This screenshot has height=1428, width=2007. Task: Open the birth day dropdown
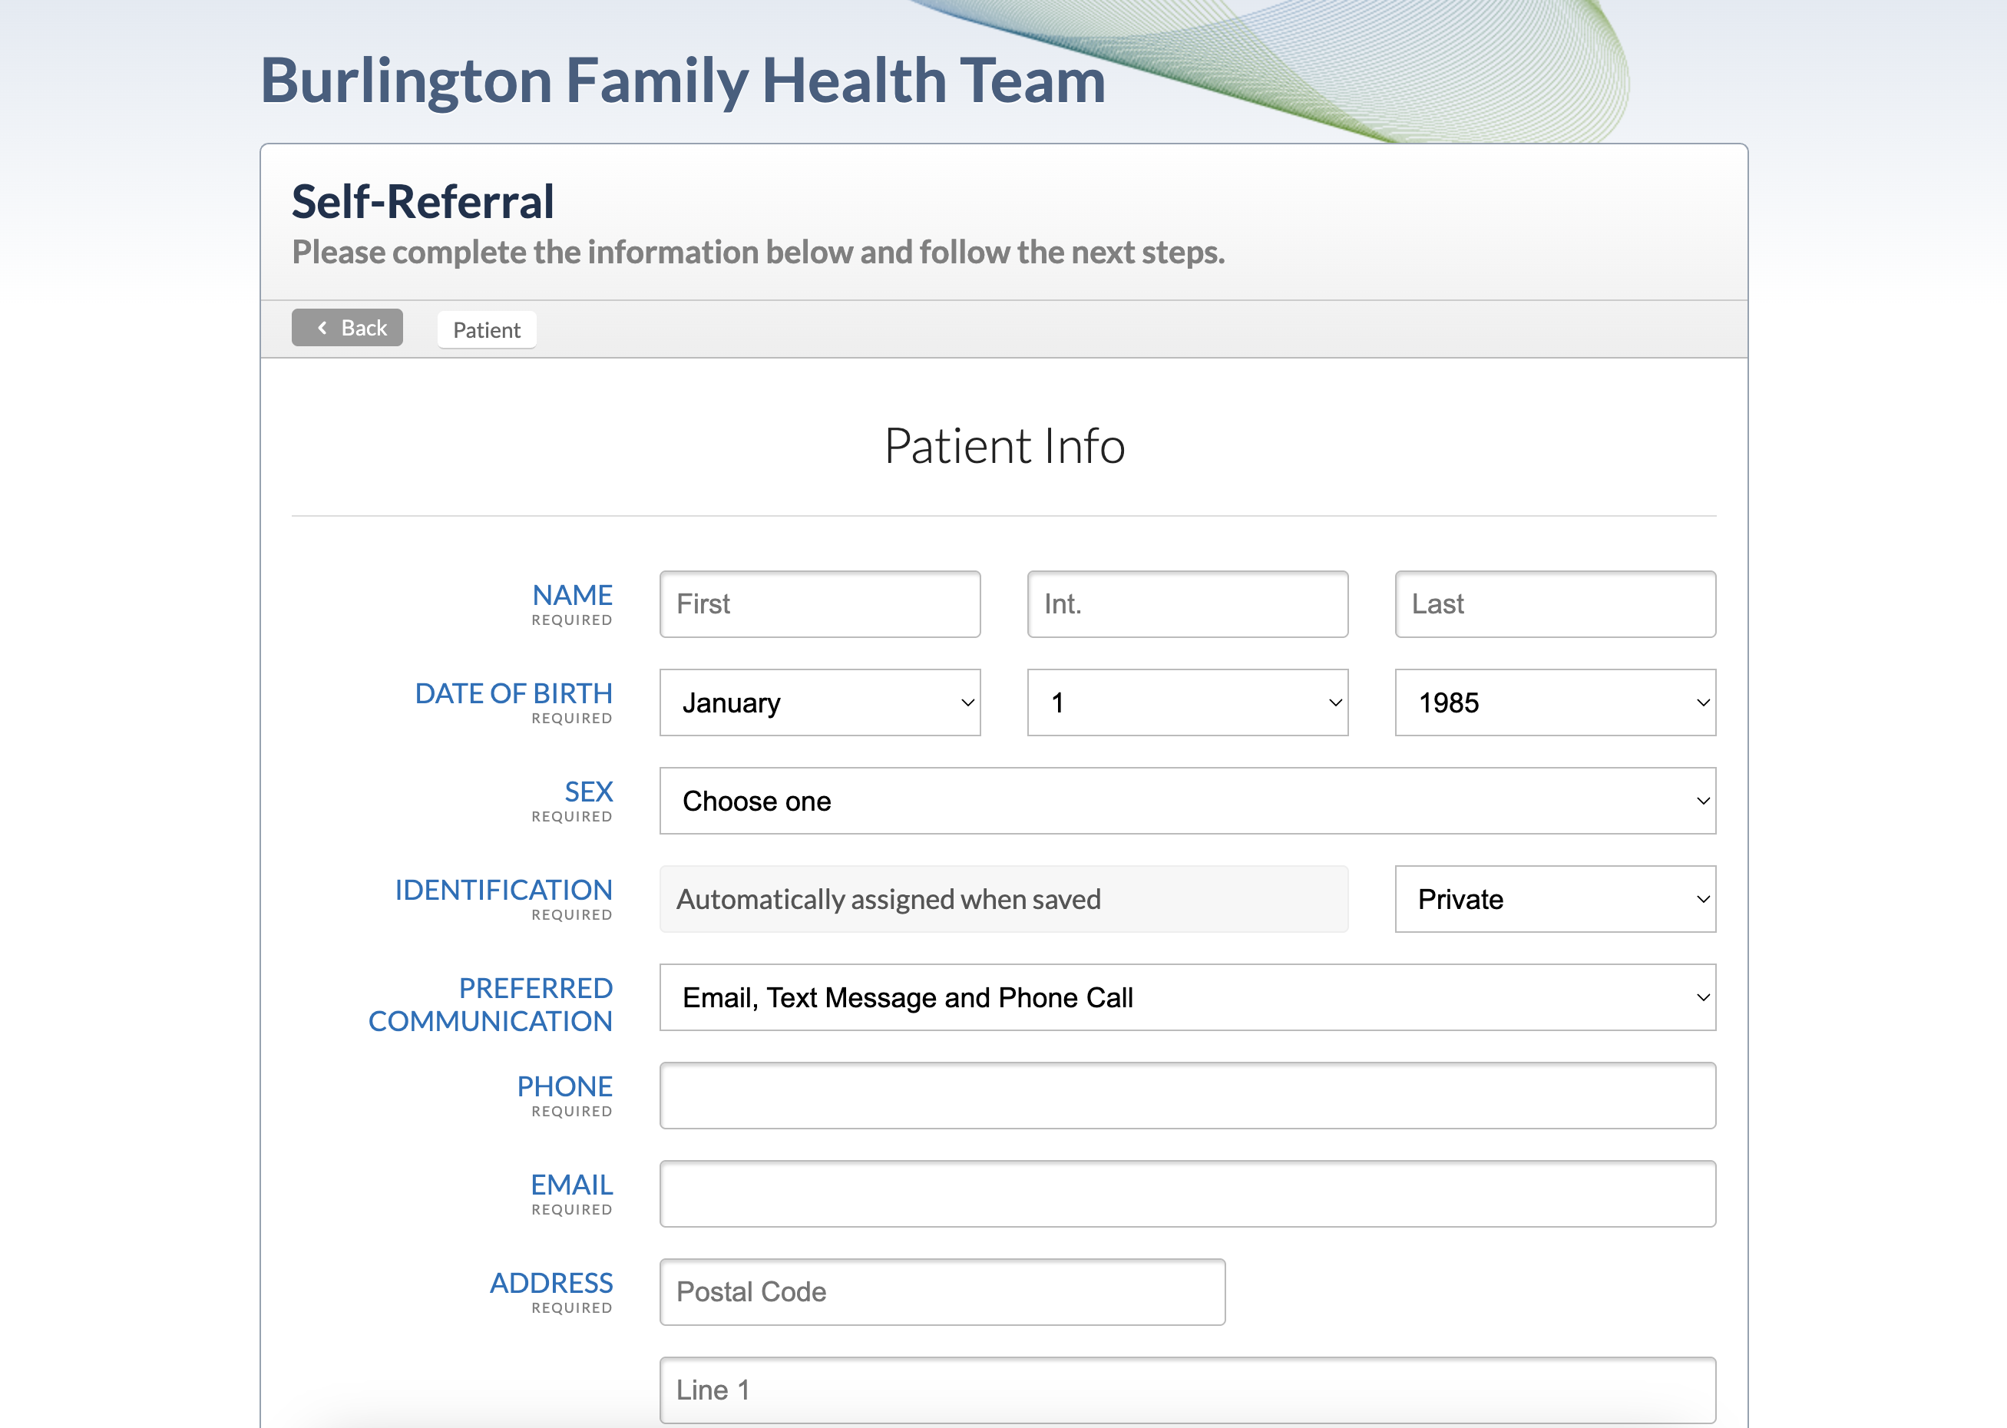coord(1187,702)
